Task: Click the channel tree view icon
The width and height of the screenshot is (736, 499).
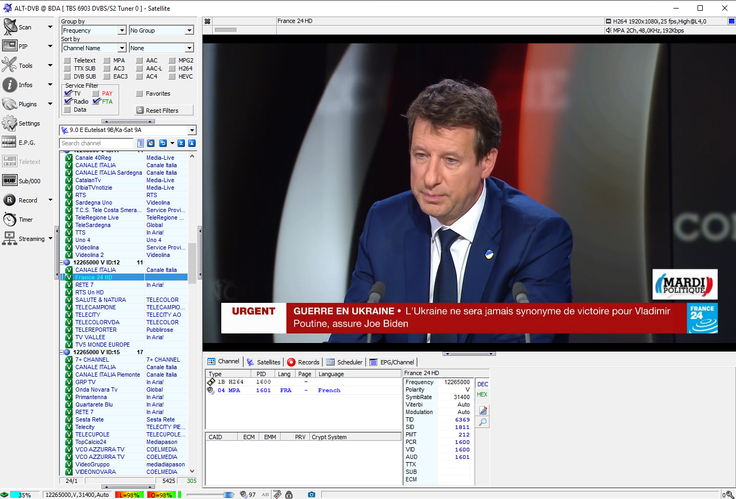Action: coord(141,143)
